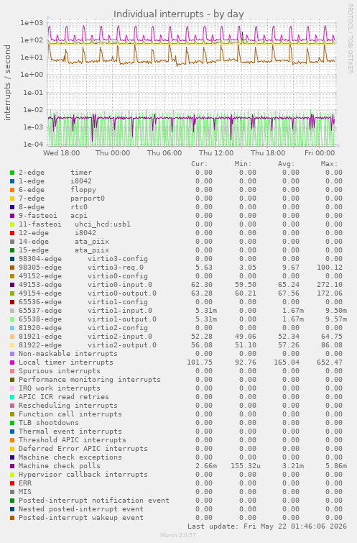
Task: Select the Rescheduling interrupts legend label
Action: tap(68, 406)
